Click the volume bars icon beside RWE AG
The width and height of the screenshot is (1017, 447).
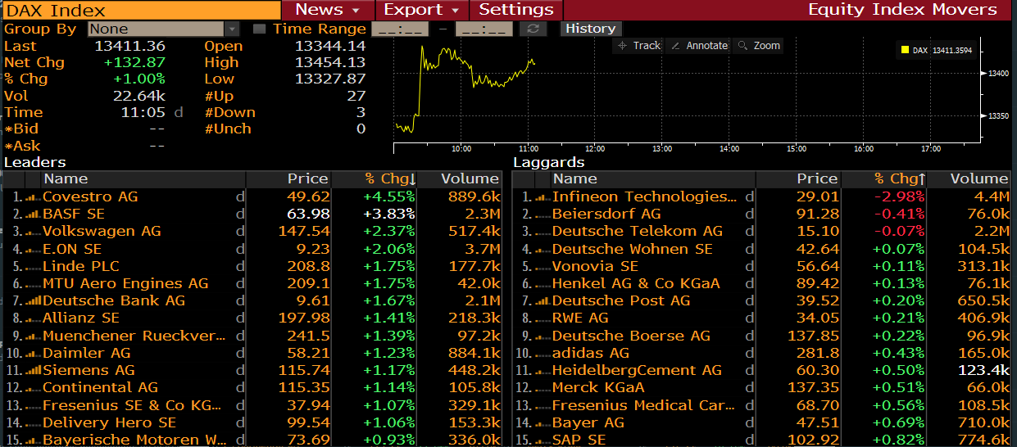pos(543,318)
